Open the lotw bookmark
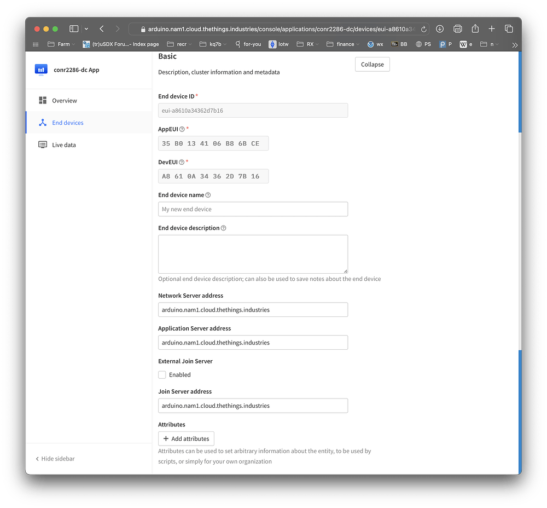Screen dimensions: 547x508 click(x=279, y=44)
